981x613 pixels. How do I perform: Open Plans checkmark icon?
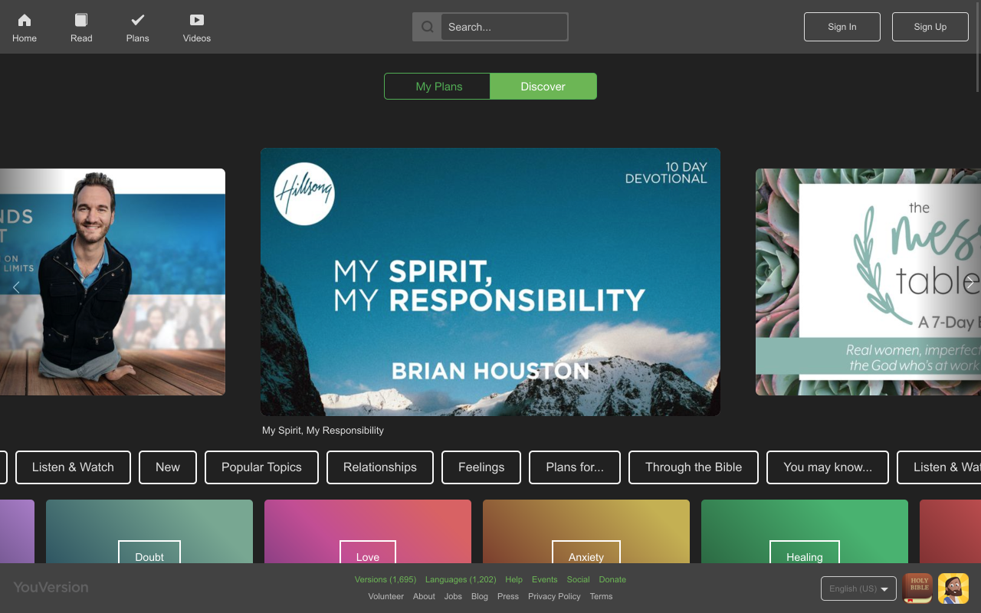(x=138, y=20)
